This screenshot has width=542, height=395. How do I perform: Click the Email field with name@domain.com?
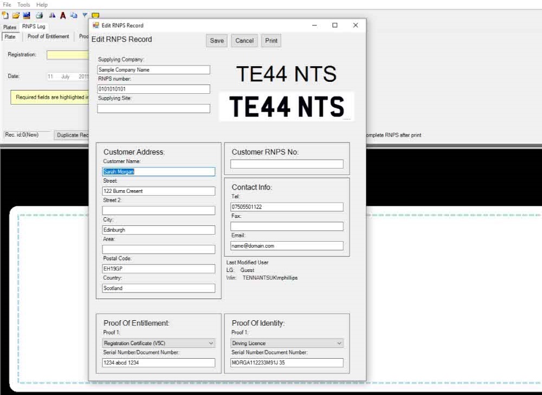287,245
